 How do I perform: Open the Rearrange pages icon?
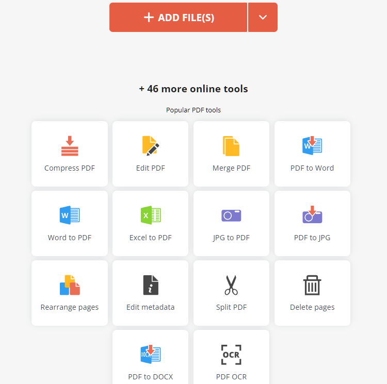(70, 285)
